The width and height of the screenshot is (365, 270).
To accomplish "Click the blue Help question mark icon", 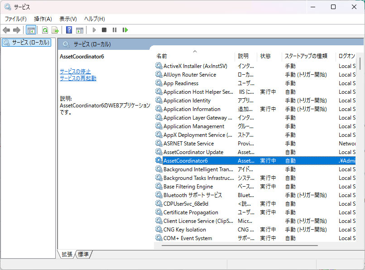I will click(69, 30).
